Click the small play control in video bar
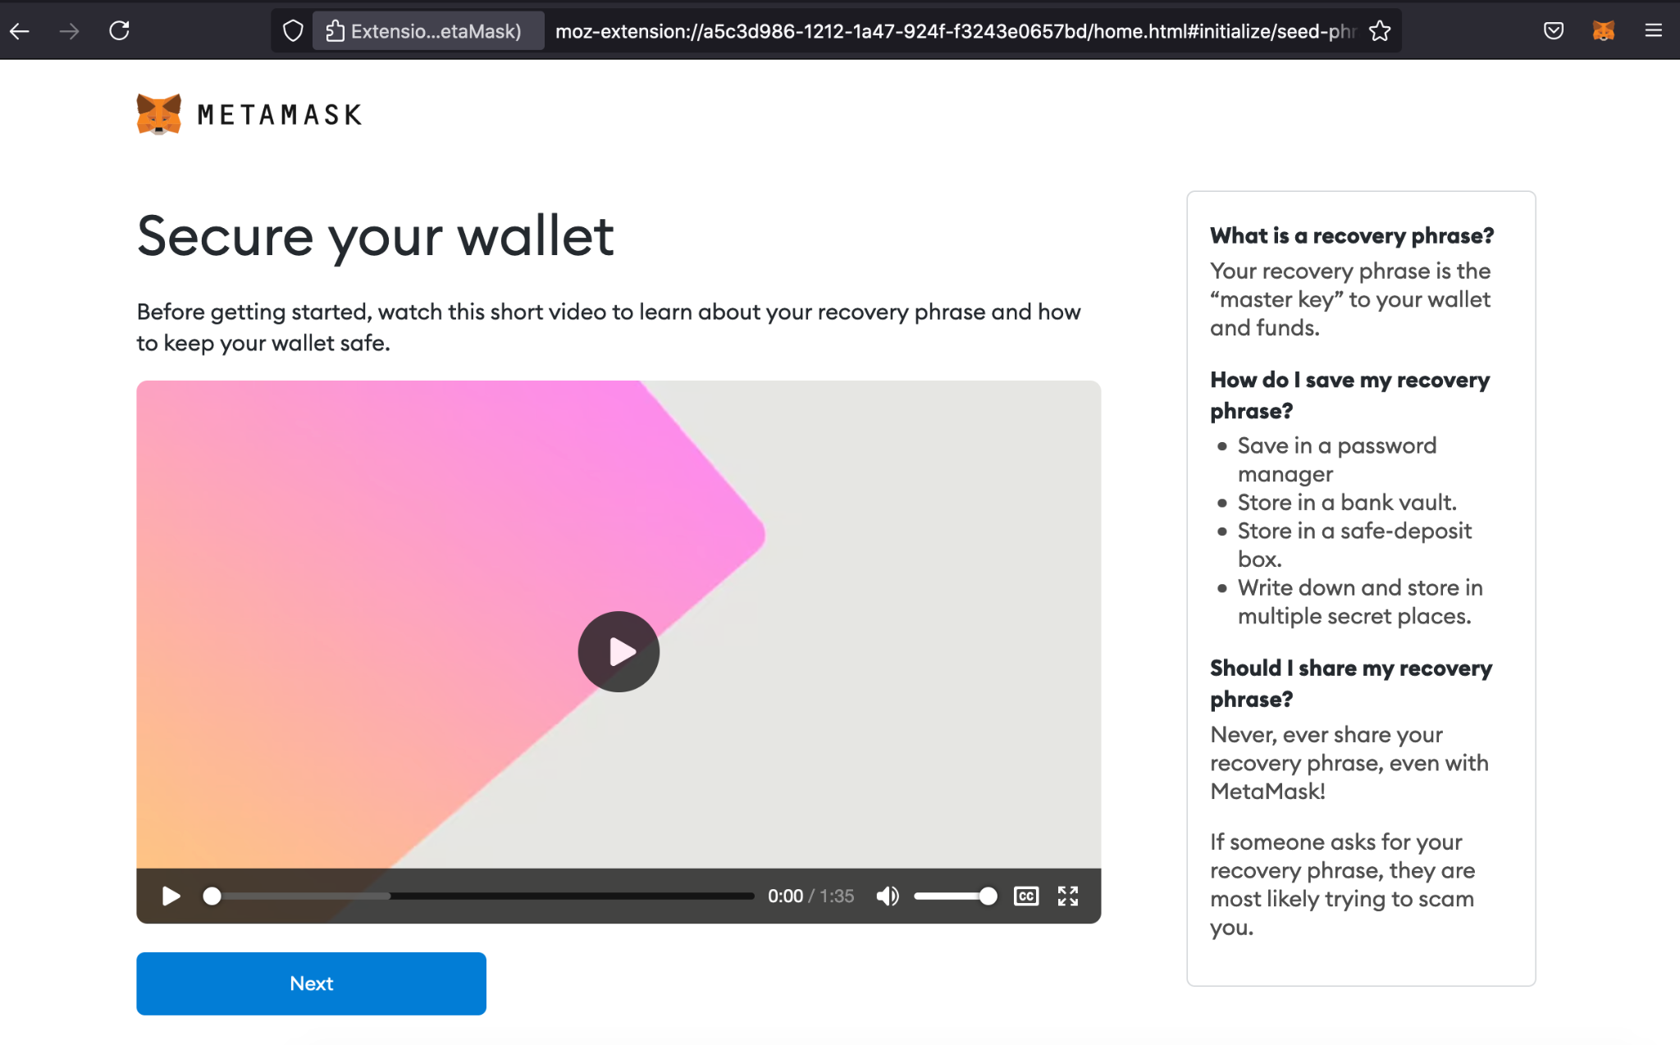Viewport: 1680px width, 1045px height. tap(171, 896)
